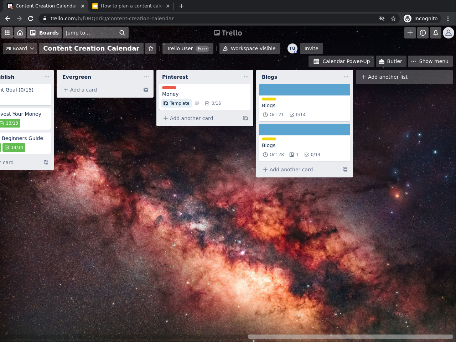Open notifications bell

[436, 33]
